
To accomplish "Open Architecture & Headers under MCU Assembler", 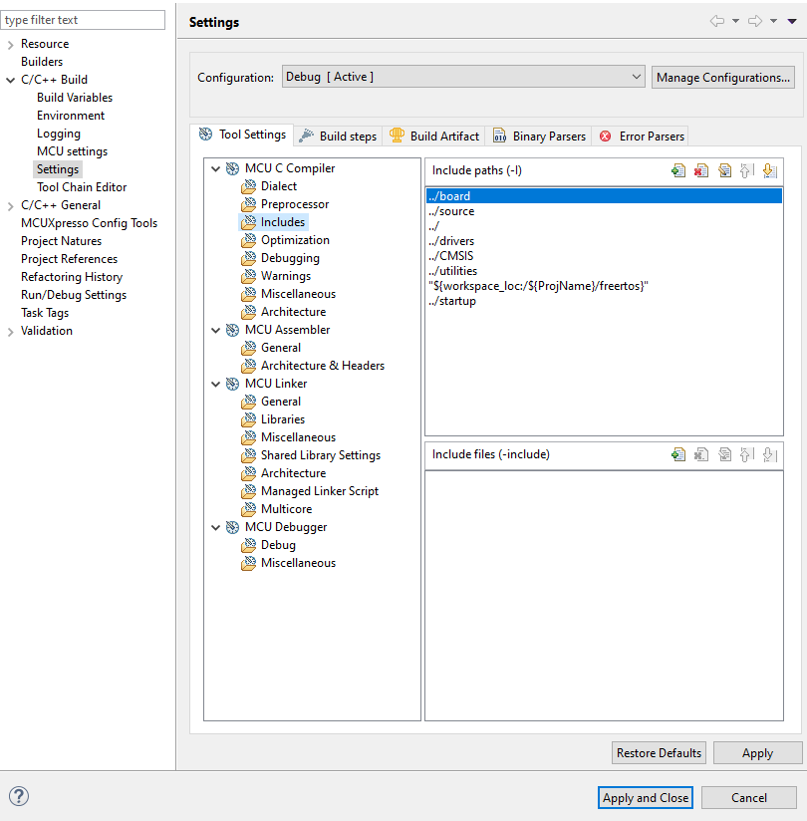I will point(323,366).
